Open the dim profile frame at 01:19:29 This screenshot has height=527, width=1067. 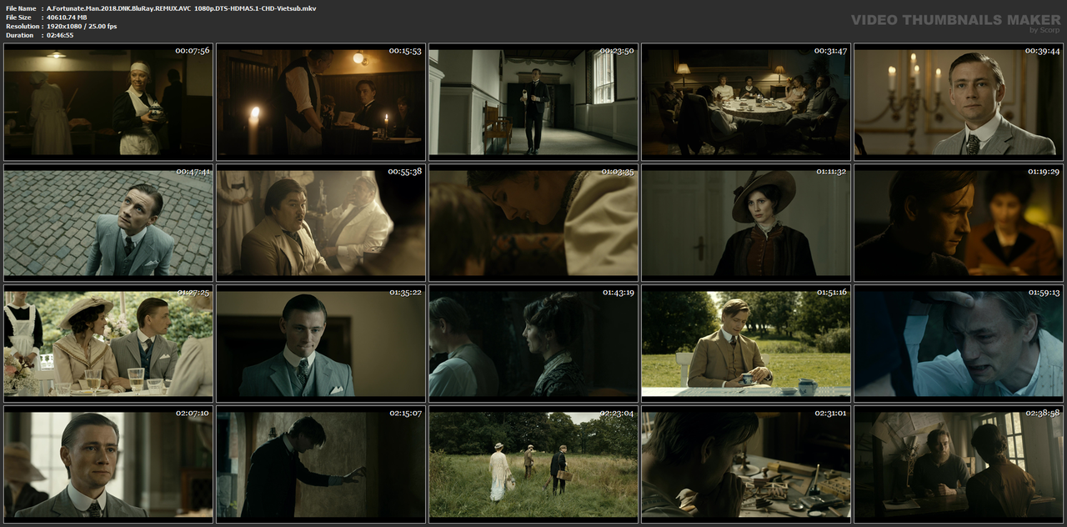[x=959, y=223]
